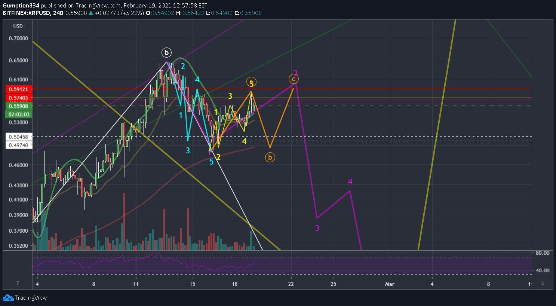Click the C:0.55908 close value
Screen dimensions: 556x306
[248, 13]
